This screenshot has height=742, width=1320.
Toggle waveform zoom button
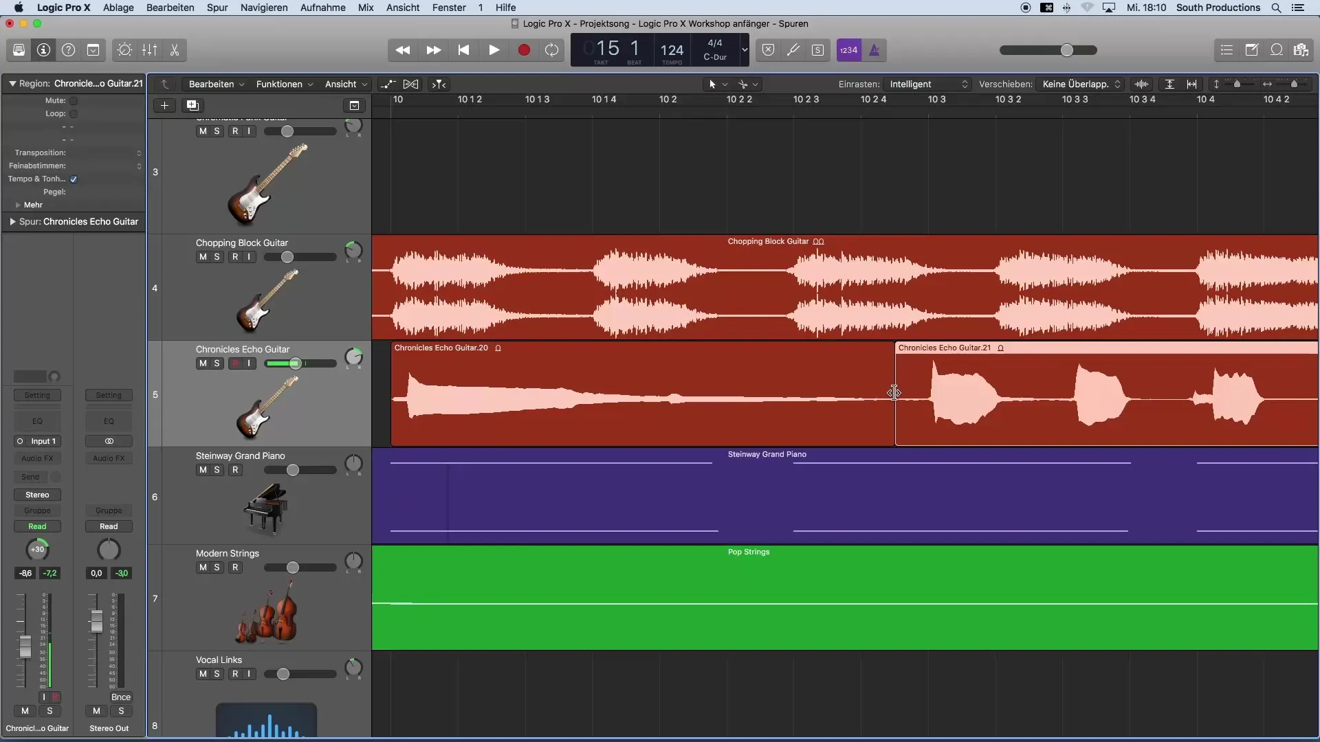(1142, 85)
